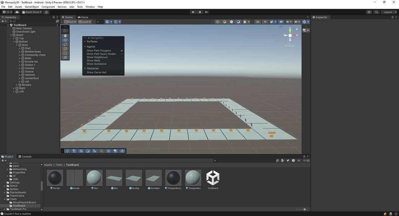399x216 pixels.
Task: Open the Pivot mode dropdown
Action: [70, 22]
